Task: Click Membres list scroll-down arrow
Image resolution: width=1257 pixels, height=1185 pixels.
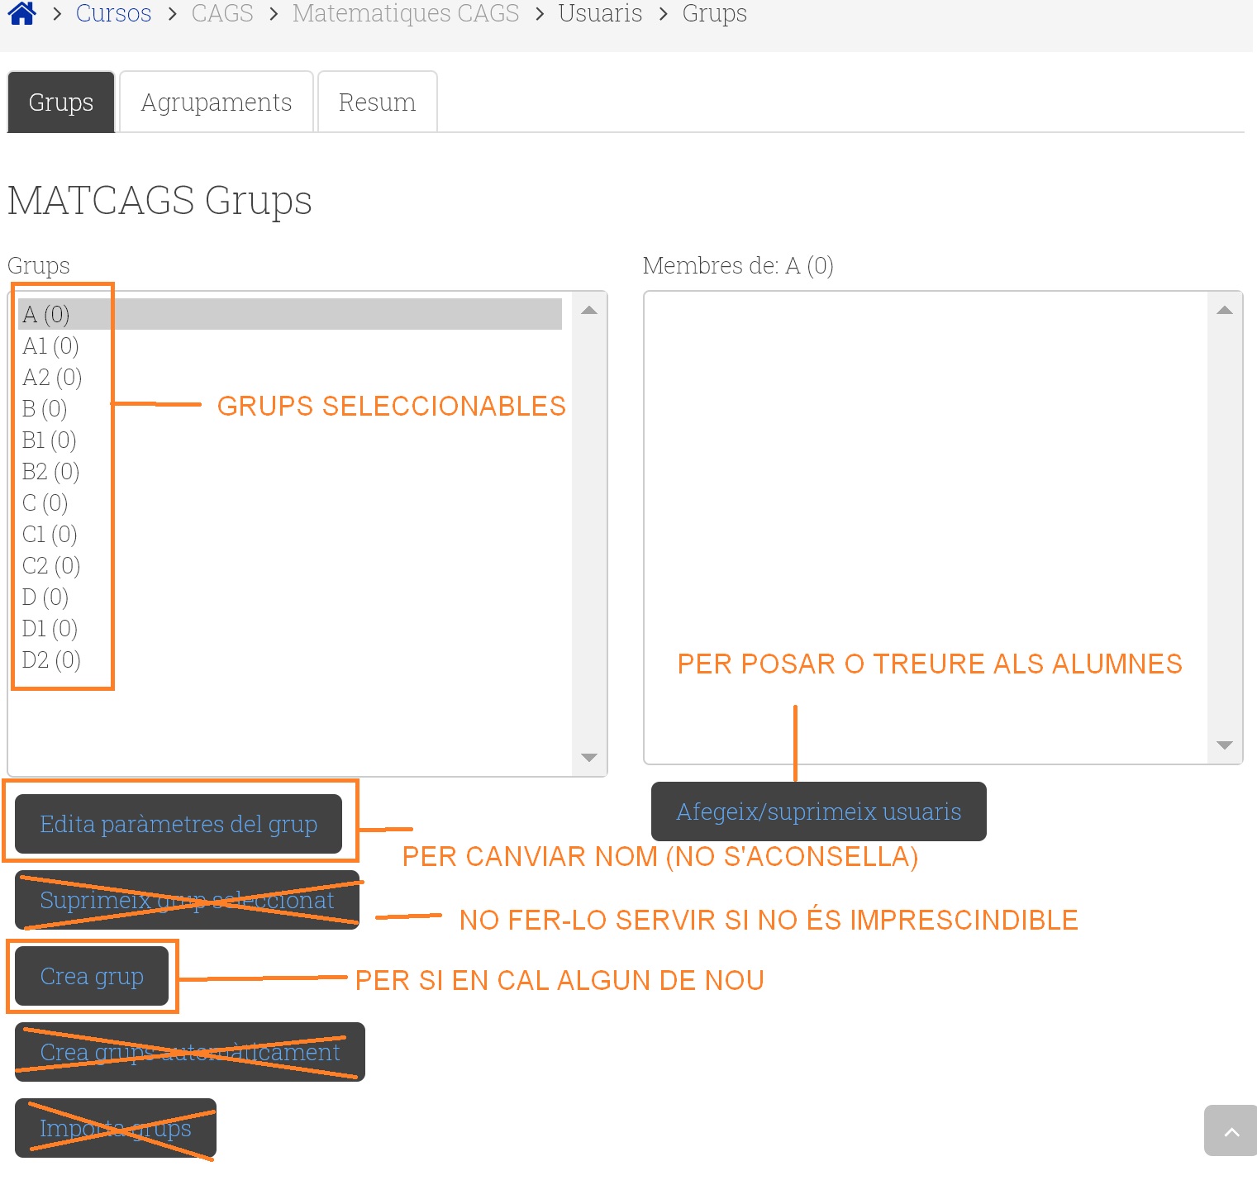Action: click(1225, 745)
